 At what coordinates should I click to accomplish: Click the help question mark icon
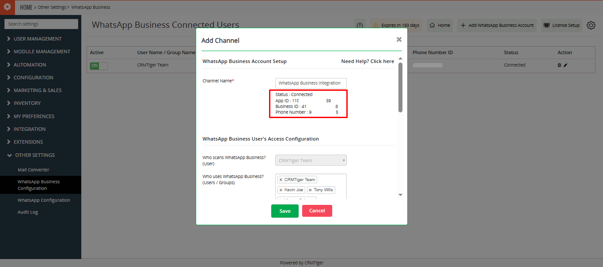360,26
